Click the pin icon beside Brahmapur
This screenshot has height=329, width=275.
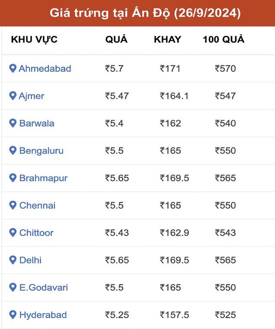pyautogui.click(x=13, y=178)
